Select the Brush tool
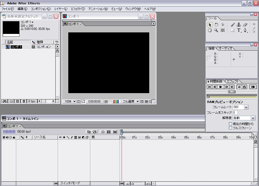259x186 pixels. tap(232, 25)
